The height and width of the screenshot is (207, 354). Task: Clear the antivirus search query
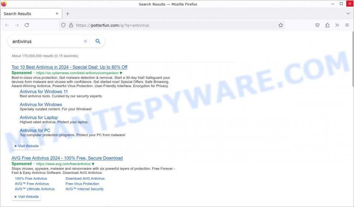click(85, 41)
